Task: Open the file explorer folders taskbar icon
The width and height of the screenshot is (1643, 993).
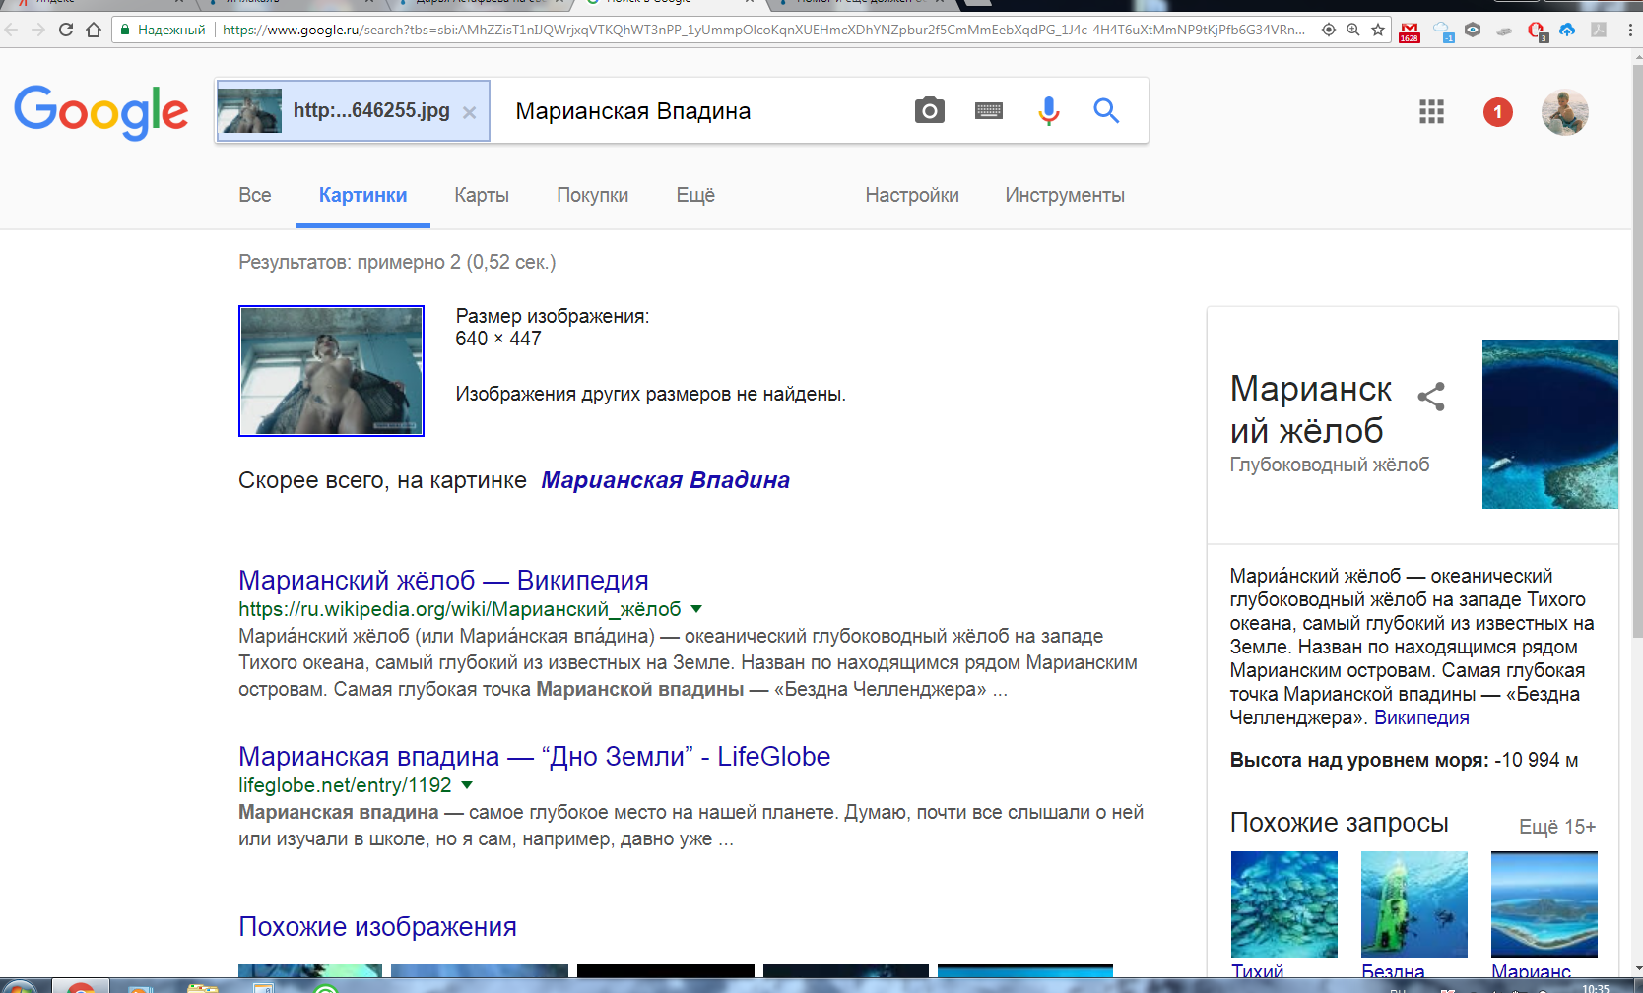Action: click(x=203, y=987)
